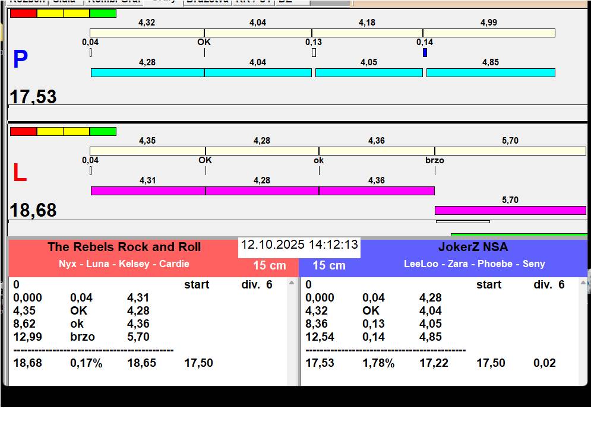The image size is (591, 425).
Task: Click the red light swatch in lane L
Action: click(23, 132)
